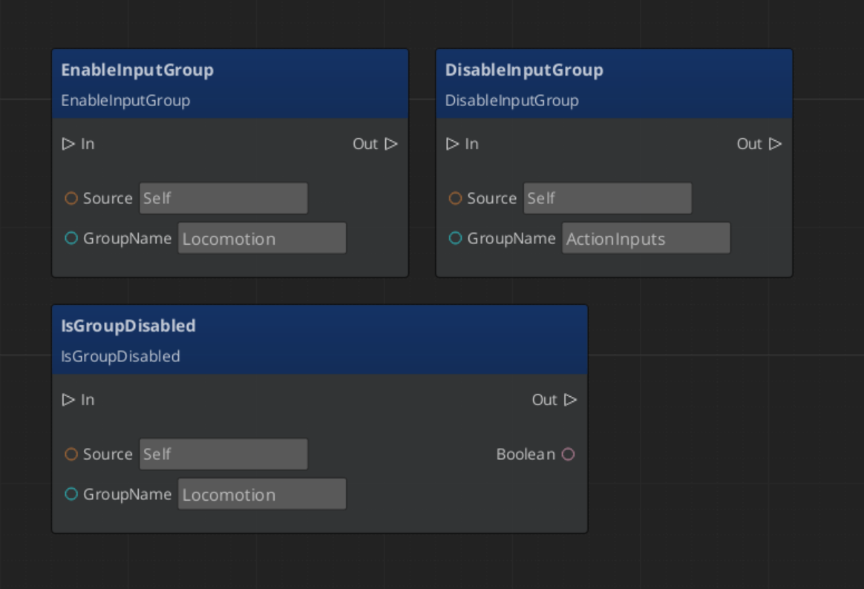Click the orange Source port on EnableInputGroup
The image size is (864, 589).
pos(72,198)
